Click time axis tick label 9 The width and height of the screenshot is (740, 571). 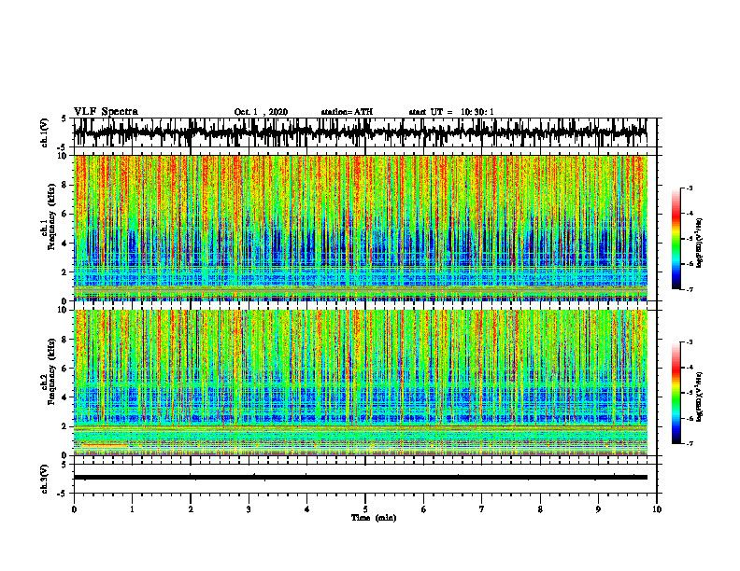tap(598, 509)
